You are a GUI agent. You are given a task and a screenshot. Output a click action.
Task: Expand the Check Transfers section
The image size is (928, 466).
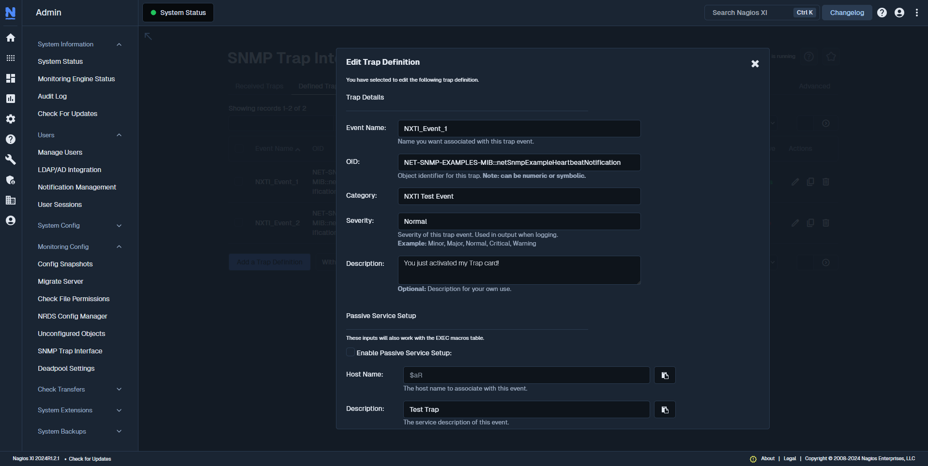(80, 389)
